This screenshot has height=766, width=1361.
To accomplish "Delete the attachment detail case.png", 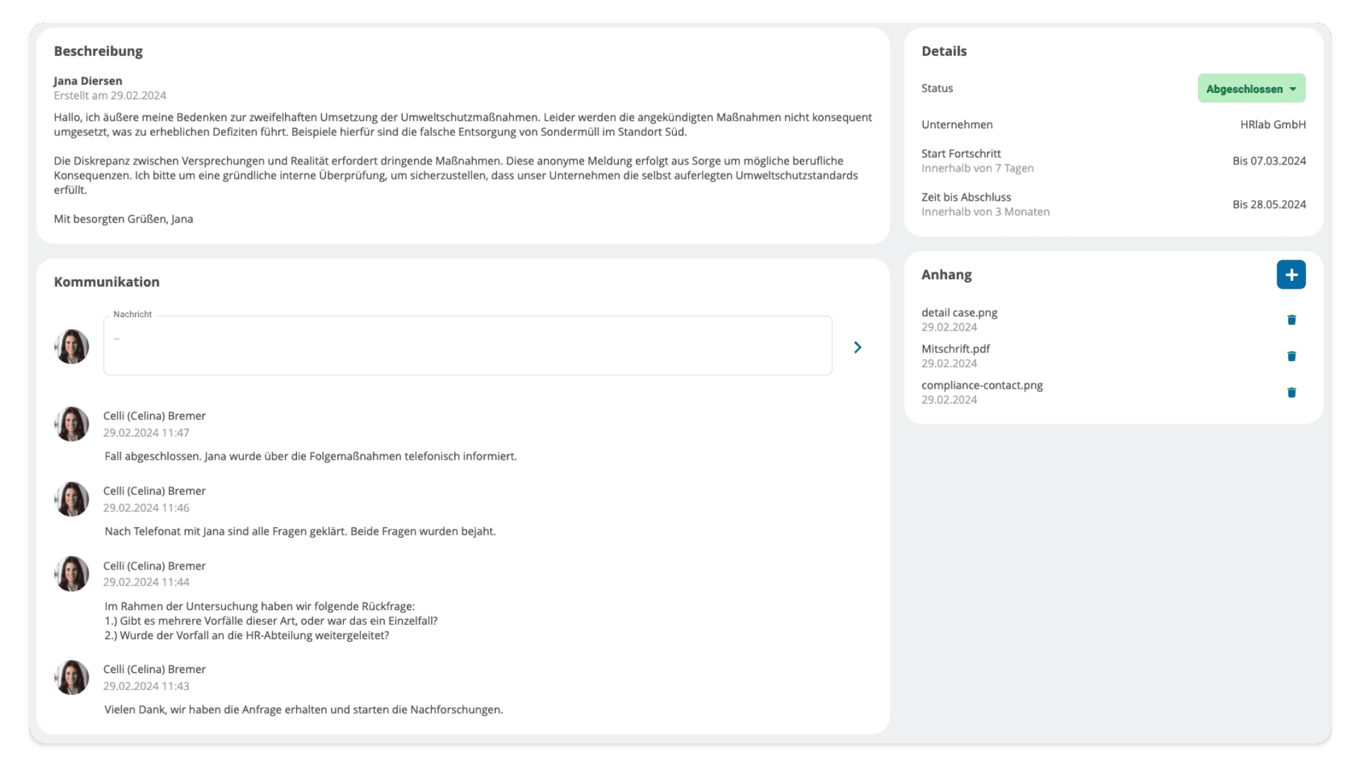I will pyautogui.click(x=1292, y=319).
